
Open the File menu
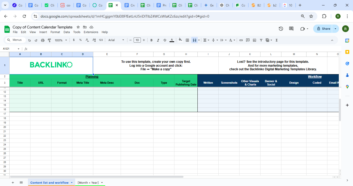pyautogui.click(x=15, y=32)
